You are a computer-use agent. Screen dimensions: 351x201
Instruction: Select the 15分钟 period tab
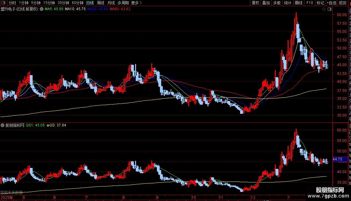(x=49, y=3)
